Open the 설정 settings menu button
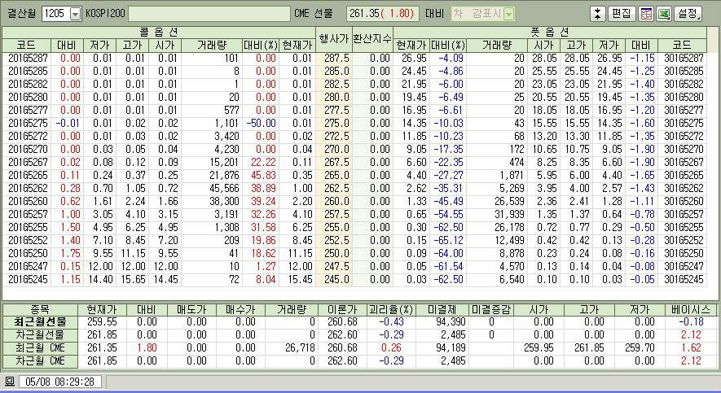Viewport: 721px width, 393px height. tap(688, 14)
